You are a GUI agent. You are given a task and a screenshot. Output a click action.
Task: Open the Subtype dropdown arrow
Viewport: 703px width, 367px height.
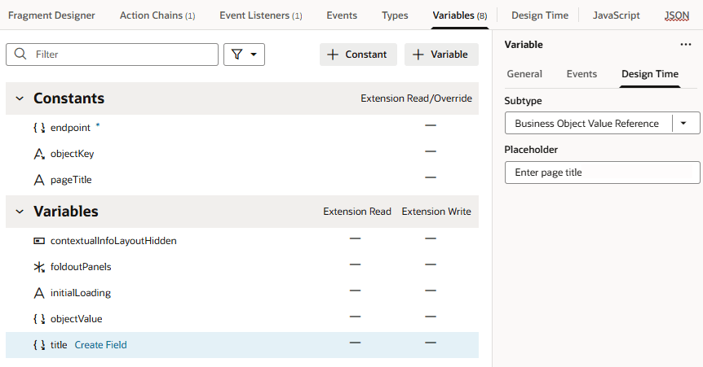[x=684, y=124]
